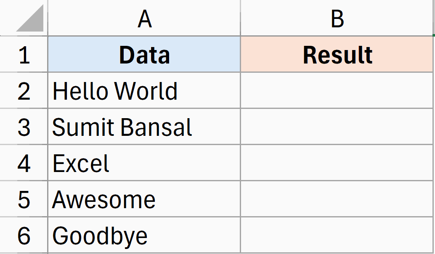This screenshot has height=254, width=435.
Task: Select row 2 header
Action: pos(24,90)
